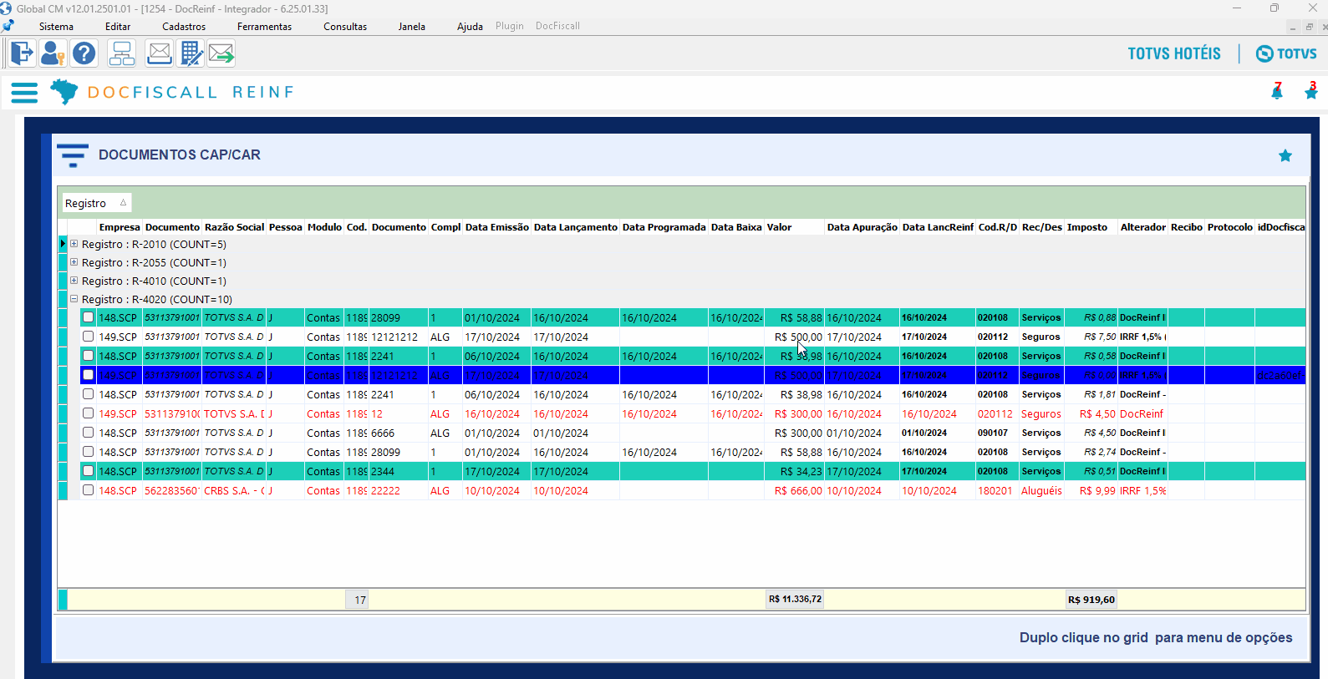Image resolution: width=1328 pixels, height=679 pixels.
Task: Click the question mark help icon
Action: [84, 53]
